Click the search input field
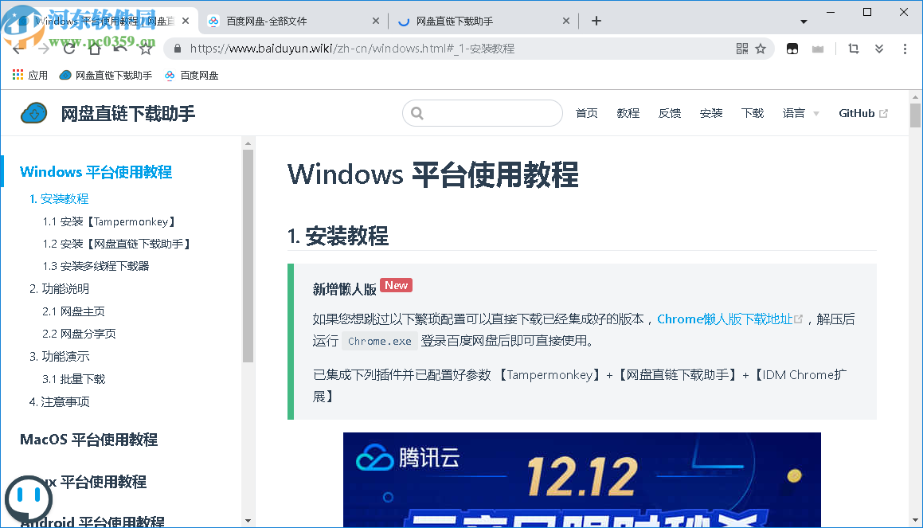Image resolution: width=923 pixels, height=528 pixels. [482, 113]
